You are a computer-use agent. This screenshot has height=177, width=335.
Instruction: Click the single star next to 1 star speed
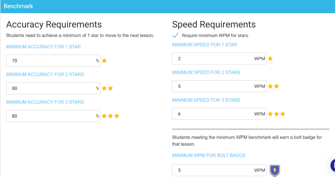tap(270, 58)
